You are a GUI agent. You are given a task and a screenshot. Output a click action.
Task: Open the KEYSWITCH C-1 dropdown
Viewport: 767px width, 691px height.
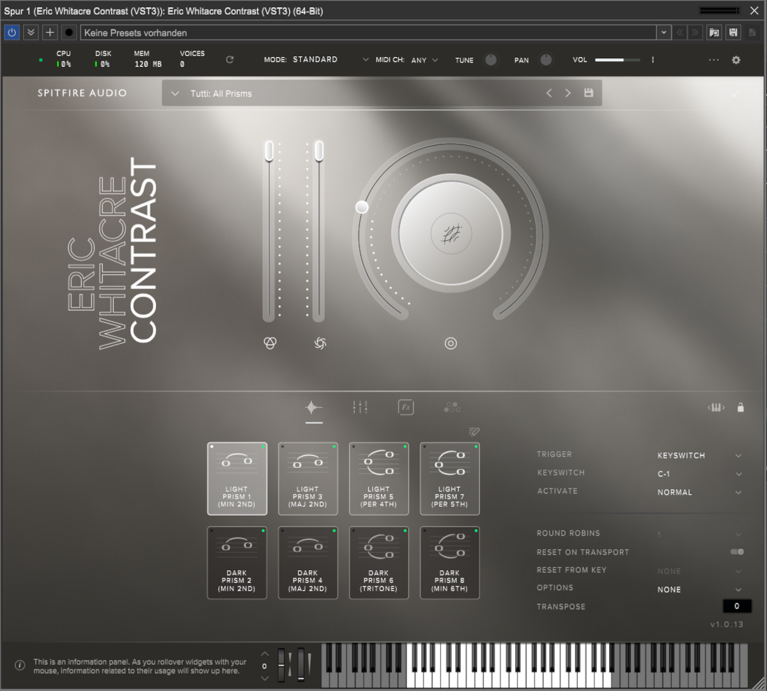click(699, 474)
